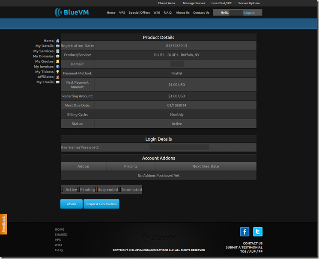The height and width of the screenshot is (259, 319).
Task: Select About Us in the main navigation
Action: (183, 12)
